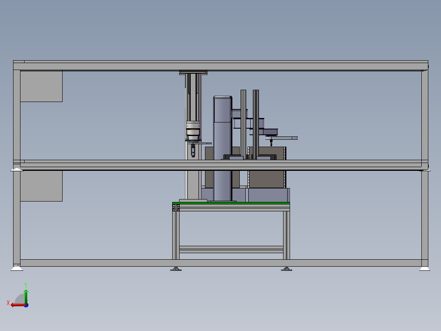Click the blue Z axis dot of triad
The height and width of the screenshot is (331, 441).
(27, 305)
